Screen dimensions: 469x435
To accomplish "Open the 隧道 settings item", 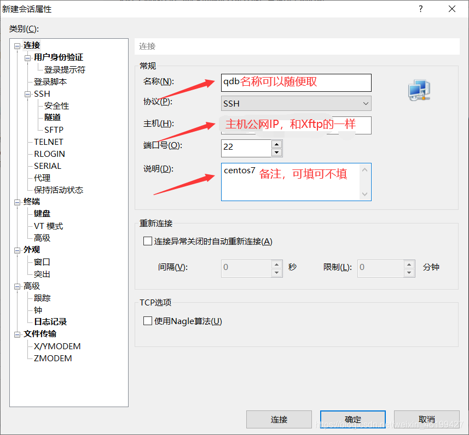I will pyautogui.click(x=53, y=117).
